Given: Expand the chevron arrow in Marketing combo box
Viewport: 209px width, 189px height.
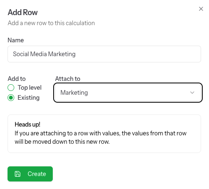Looking at the screenshot, I should 192,93.
